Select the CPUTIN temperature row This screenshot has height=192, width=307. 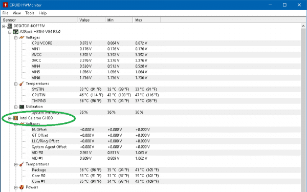[166, 95]
